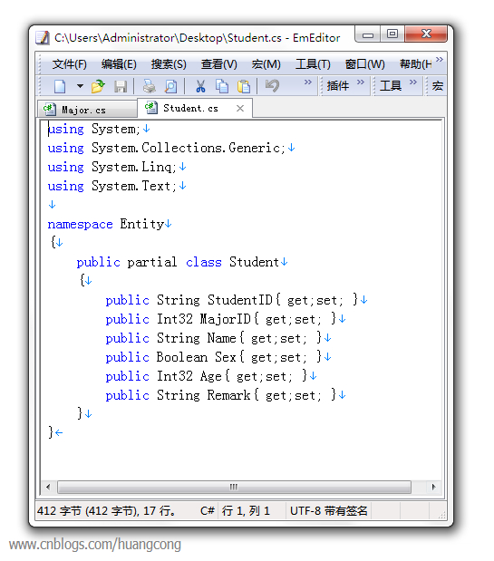Screen dimensions: 494x561
Task: Click System.Text in the using line
Action: pyautogui.click(x=131, y=186)
